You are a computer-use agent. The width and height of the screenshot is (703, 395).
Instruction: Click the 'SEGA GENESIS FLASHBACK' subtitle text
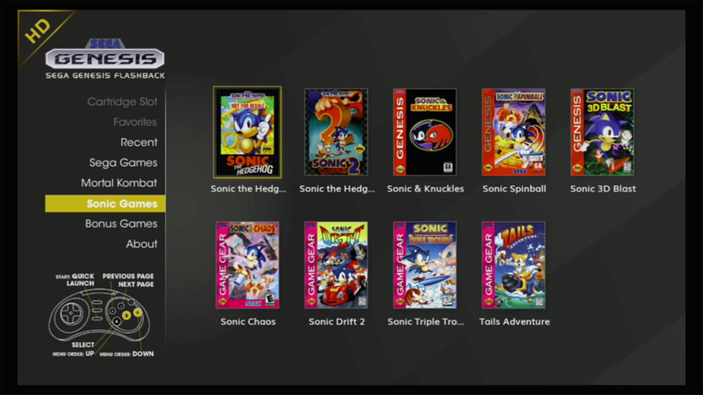click(x=105, y=75)
